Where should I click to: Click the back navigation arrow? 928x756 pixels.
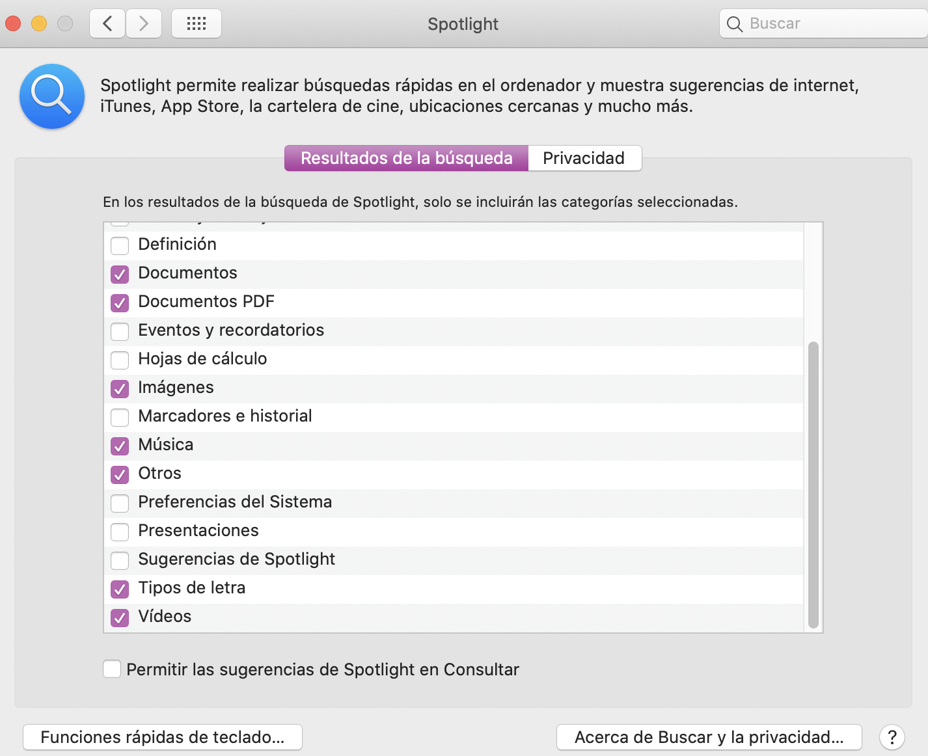coord(107,24)
